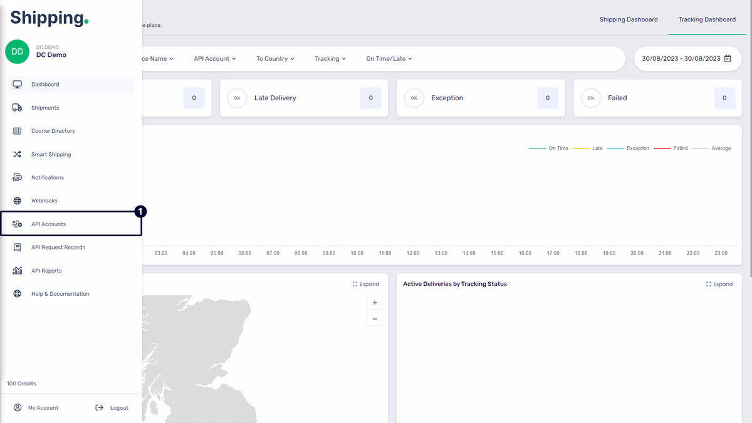Expand Active Deliveries by Tracking Status panel
Screen dimensions: 752x423
point(719,284)
